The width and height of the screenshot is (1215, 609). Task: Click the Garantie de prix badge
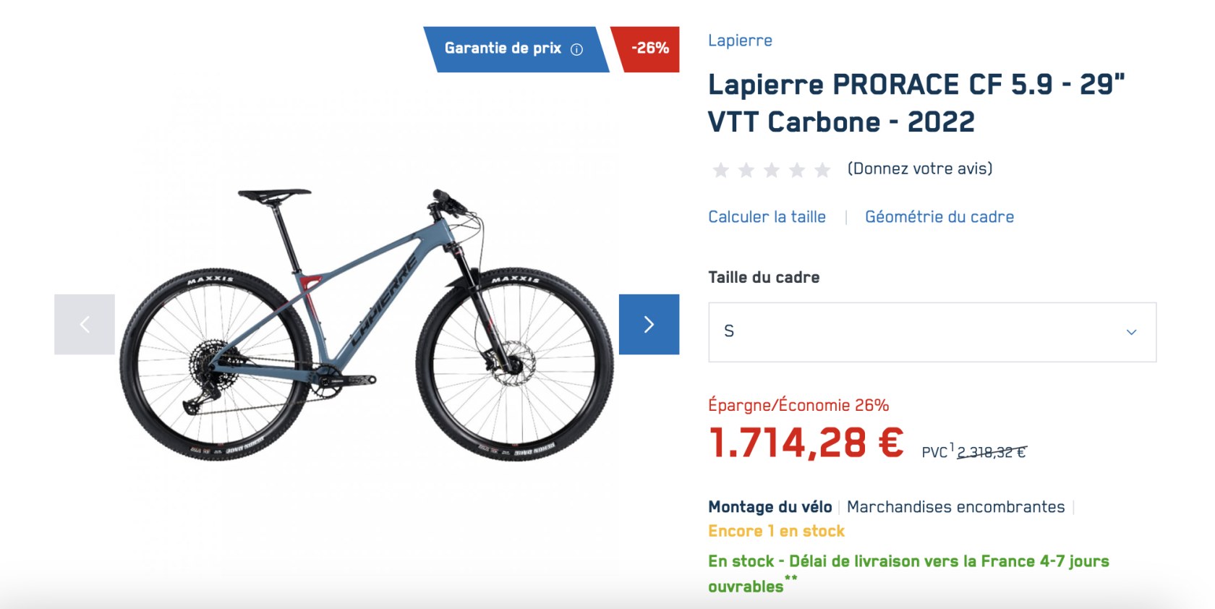(516, 49)
